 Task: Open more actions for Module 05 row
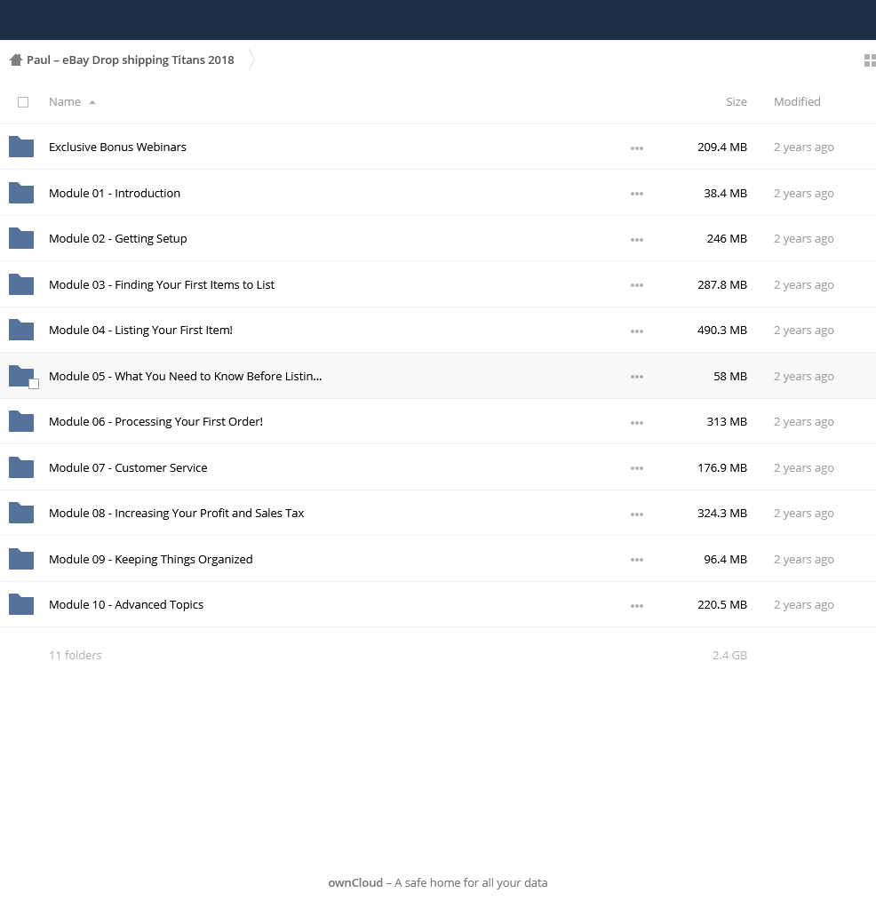pos(636,377)
